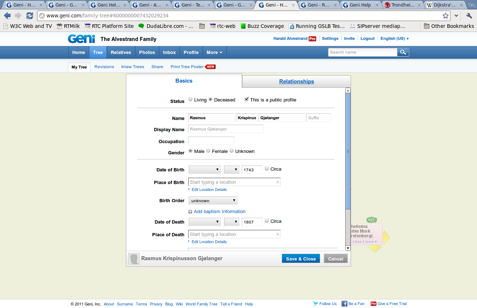Click the form's vertical scrollbar thumb

[x=348, y=151]
